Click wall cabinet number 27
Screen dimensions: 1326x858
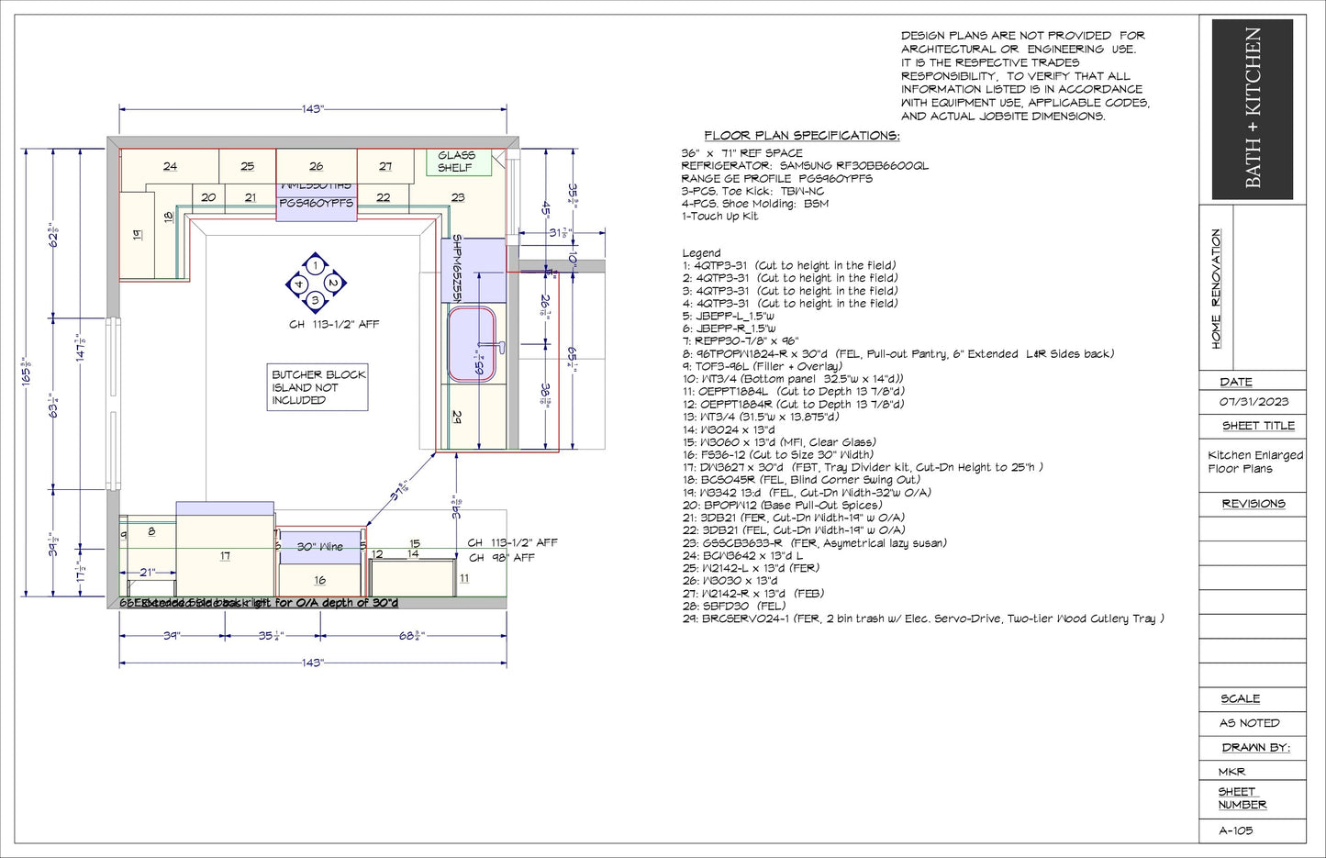click(385, 166)
